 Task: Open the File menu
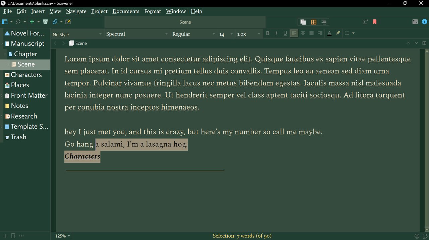[x=7, y=11]
